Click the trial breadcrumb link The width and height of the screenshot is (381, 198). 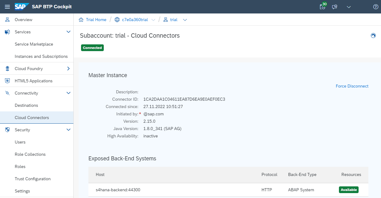pos(174,20)
